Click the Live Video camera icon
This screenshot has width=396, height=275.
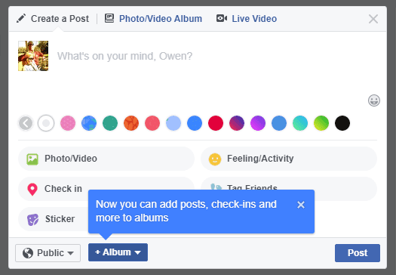click(x=222, y=18)
